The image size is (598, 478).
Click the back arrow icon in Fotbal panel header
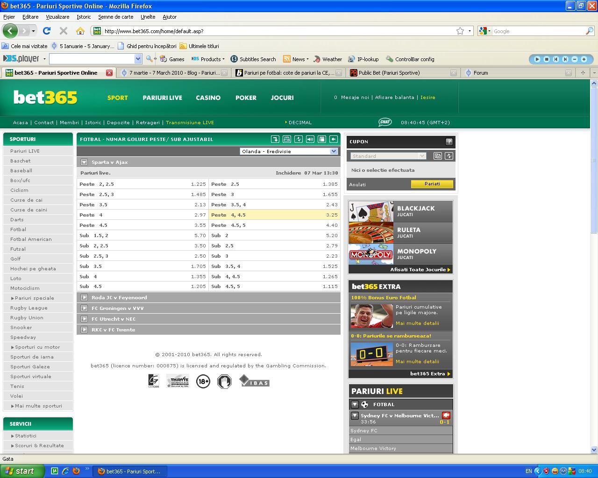coord(334,139)
